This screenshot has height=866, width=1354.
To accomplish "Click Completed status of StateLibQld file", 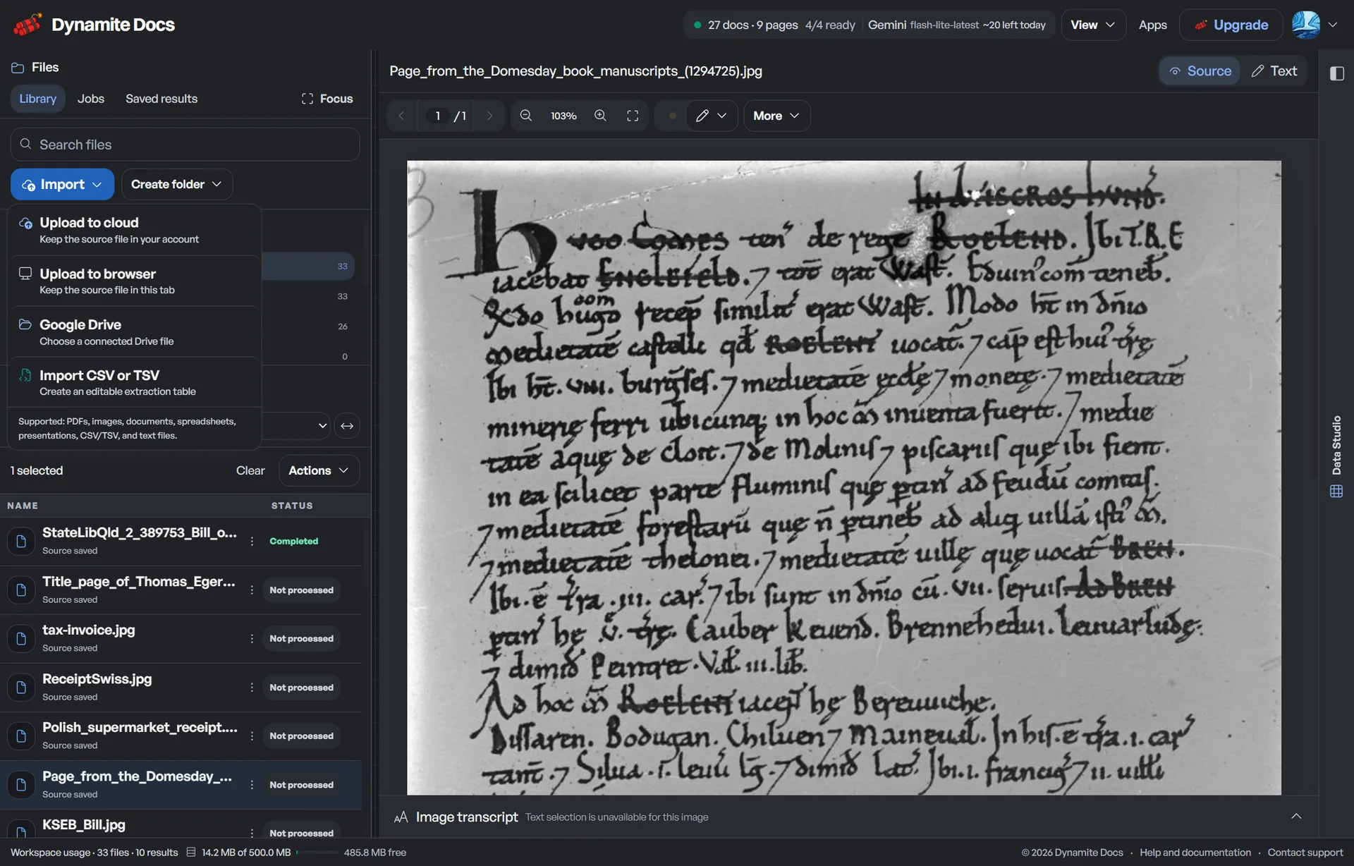I will click(293, 541).
